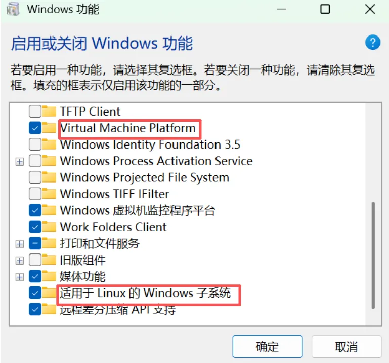
Task: Click the 确定 button
Action: click(x=267, y=347)
